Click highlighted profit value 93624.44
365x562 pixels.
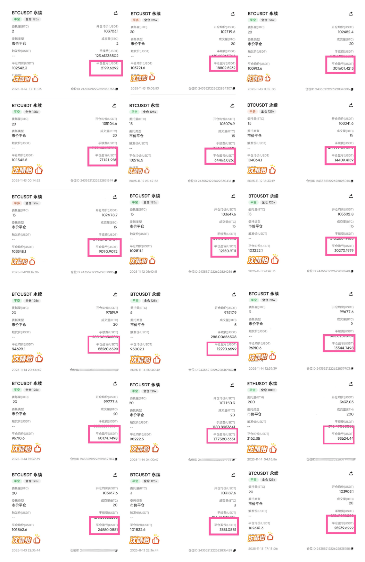tap(345, 438)
